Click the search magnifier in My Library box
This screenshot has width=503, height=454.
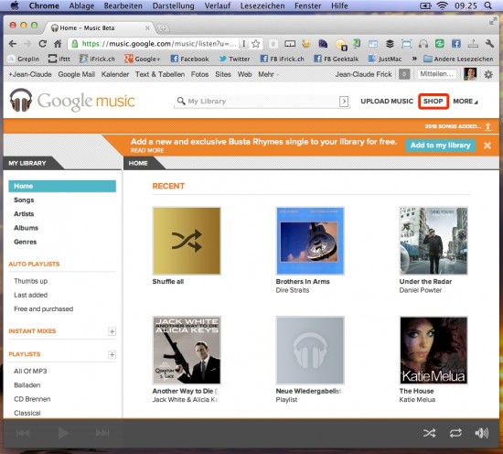click(181, 101)
